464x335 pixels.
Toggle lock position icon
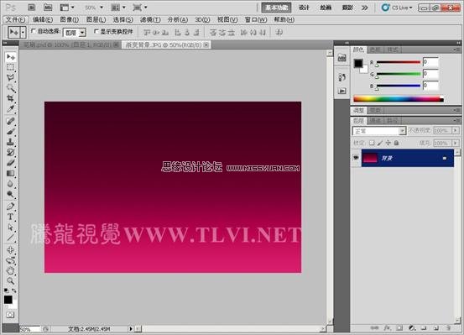click(x=388, y=143)
